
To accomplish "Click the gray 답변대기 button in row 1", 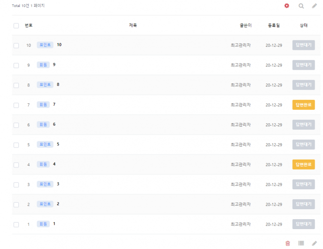I will click(304, 224).
